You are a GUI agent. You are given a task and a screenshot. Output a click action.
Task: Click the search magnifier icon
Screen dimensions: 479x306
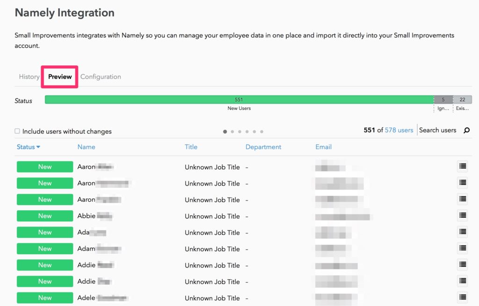(466, 130)
